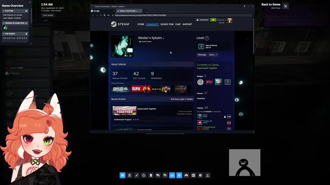The width and height of the screenshot is (330, 185).
Task: Close the Game Overview panel
Action: [30, 2]
